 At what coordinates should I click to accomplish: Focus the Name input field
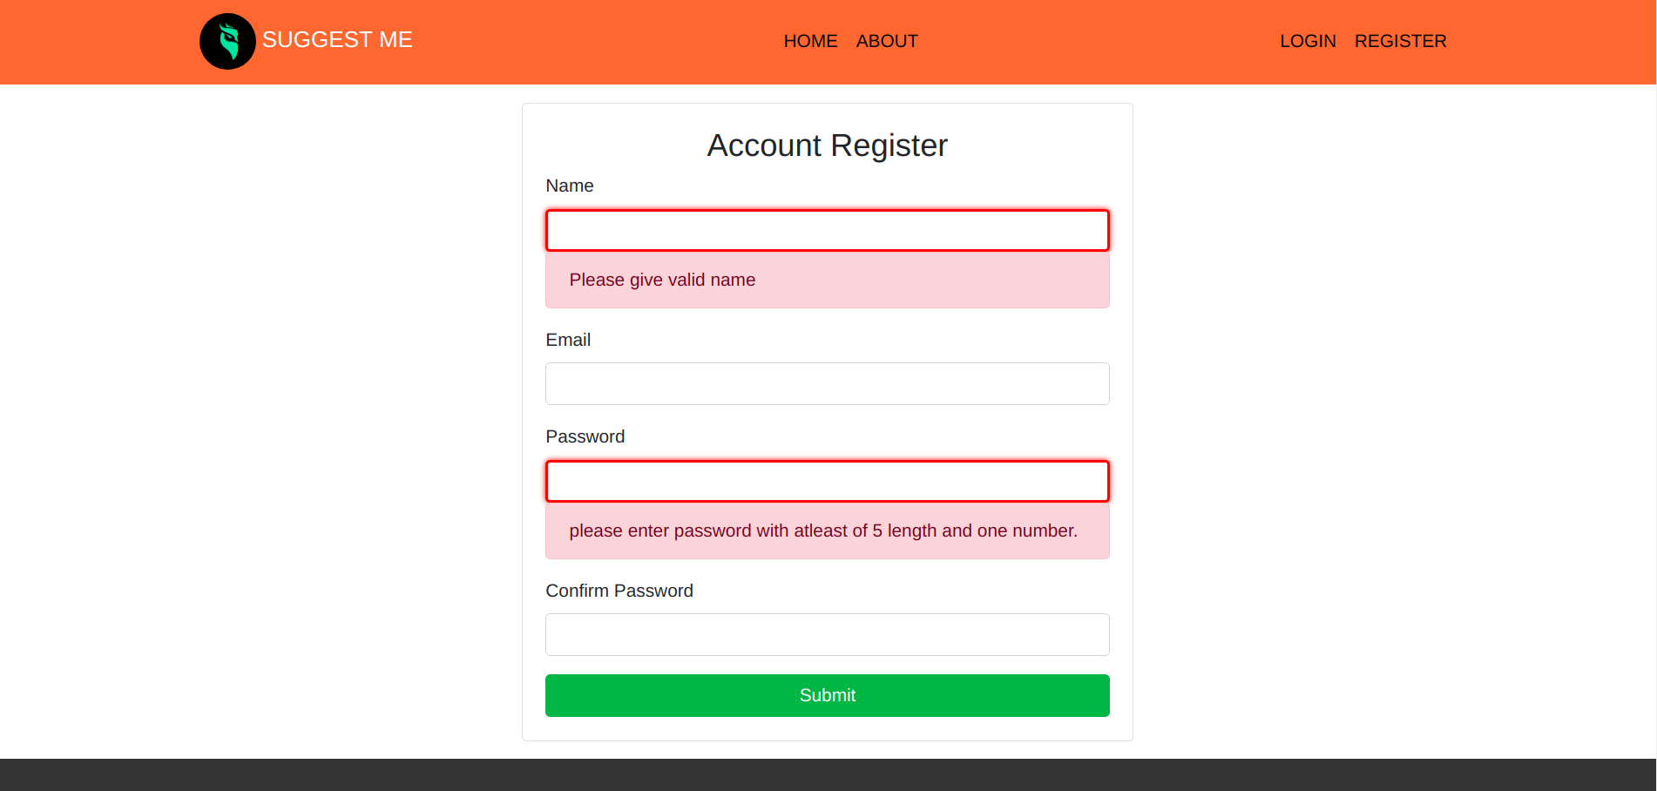tap(827, 231)
